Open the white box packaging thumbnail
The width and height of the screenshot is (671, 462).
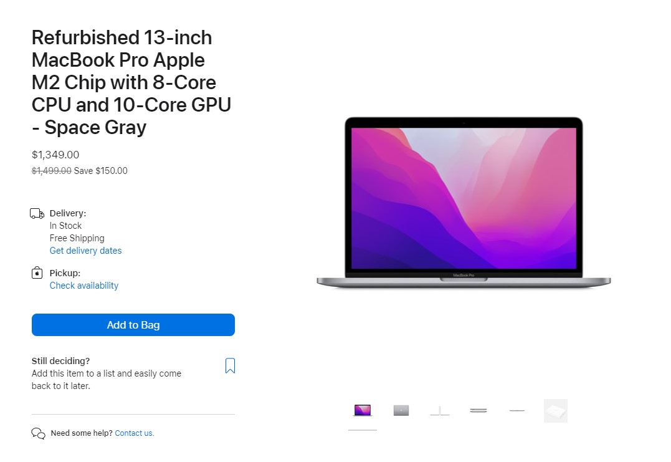click(x=556, y=411)
